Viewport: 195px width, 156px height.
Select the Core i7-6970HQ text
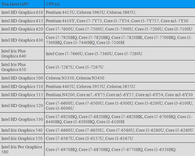(61, 150)
